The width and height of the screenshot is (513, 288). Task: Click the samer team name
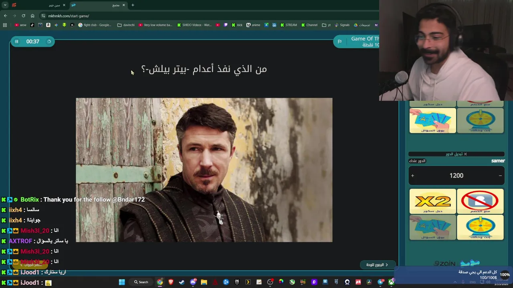click(498, 161)
